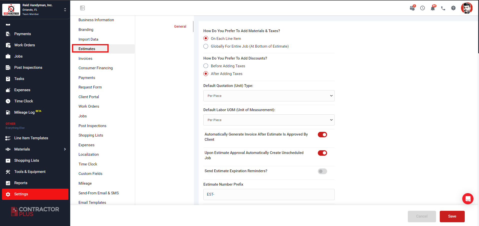The height and width of the screenshot is (226, 479).
Task: Select Globally For Entire Job option
Action: click(206, 46)
